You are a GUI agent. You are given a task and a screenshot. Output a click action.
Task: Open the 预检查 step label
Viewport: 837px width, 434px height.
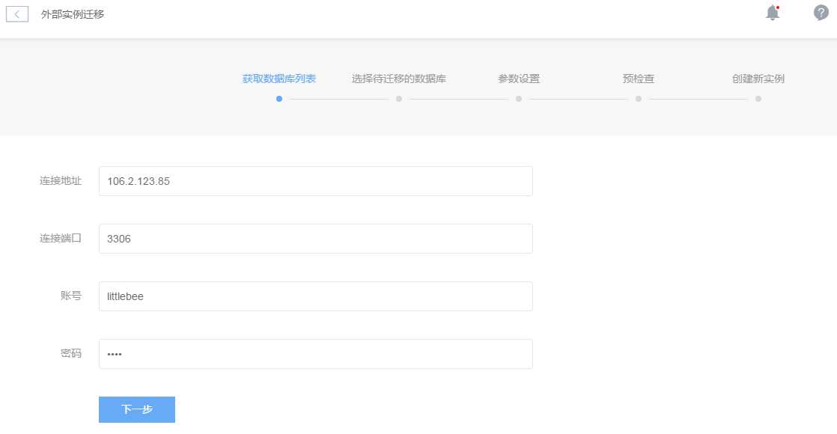pos(638,78)
